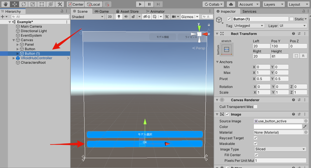Open custom editor tools
Image resolution: width=311 pixels, height=168 pixels.
coord(60,4)
